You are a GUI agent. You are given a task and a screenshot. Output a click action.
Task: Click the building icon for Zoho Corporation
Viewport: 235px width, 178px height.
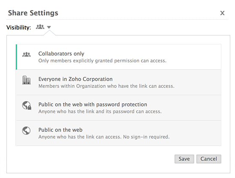click(x=26, y=80)
